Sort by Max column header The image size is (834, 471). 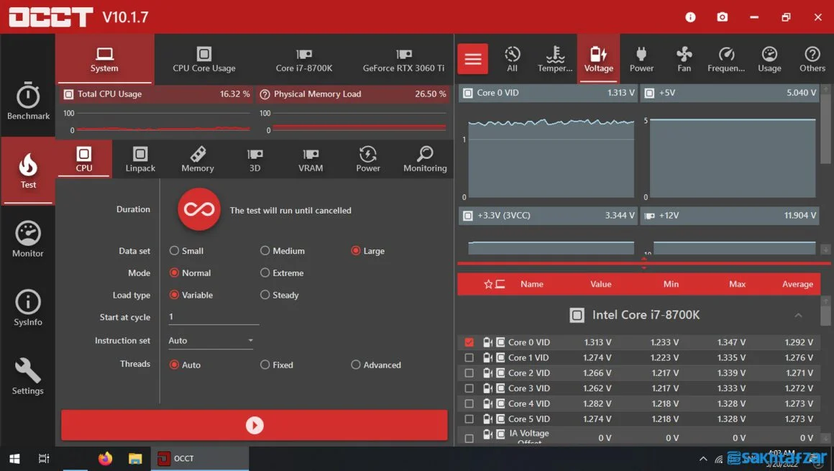point(737,284)
